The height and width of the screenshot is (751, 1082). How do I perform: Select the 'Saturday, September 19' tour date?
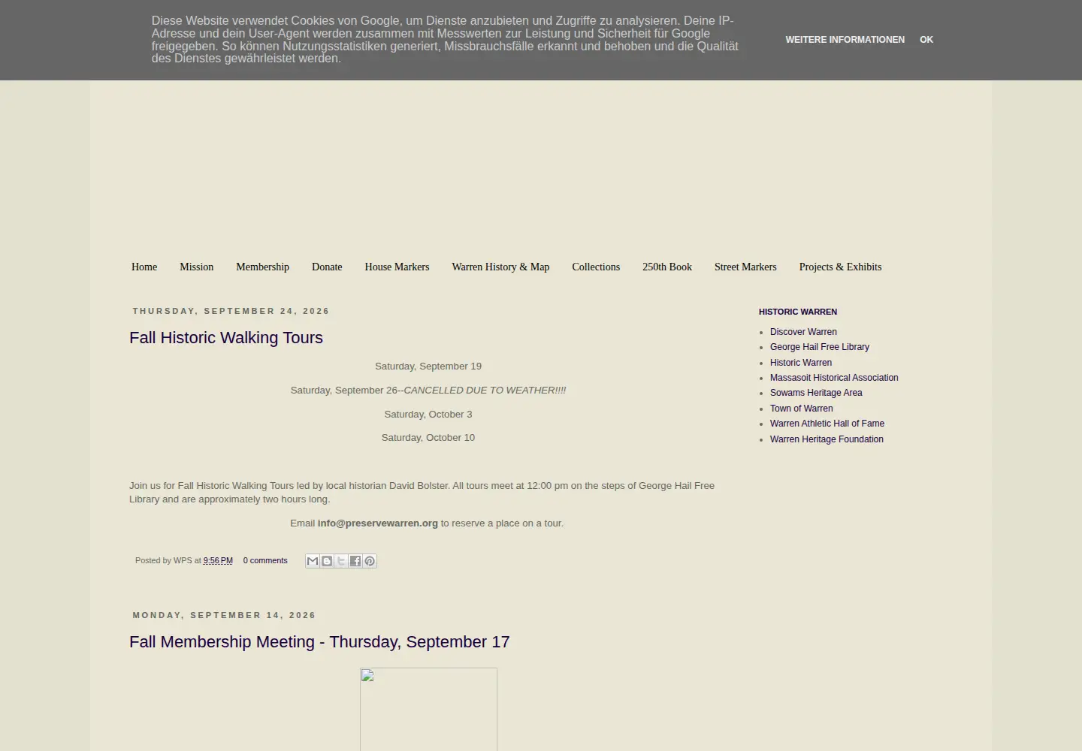(x=428, y=366)
